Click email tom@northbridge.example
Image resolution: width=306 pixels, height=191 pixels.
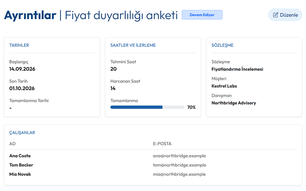click(179, 165)
